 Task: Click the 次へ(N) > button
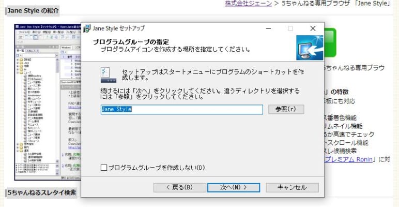(x=234, y=188)
